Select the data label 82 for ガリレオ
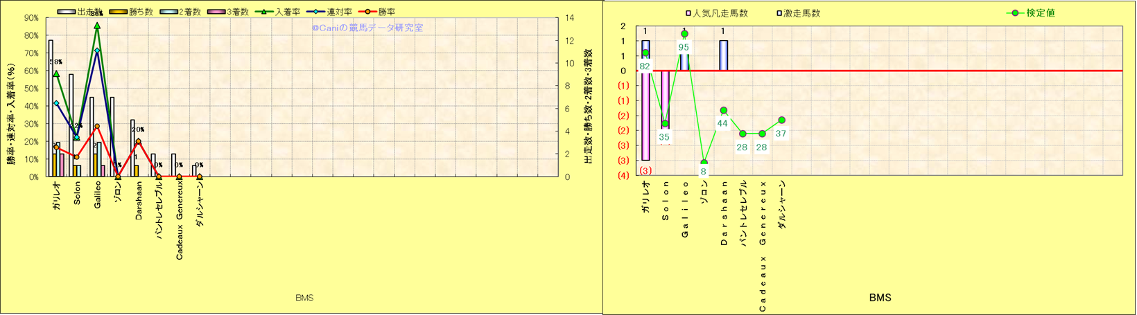Image resolution: width=1137 pixels, height=315 pixels. pos(645,66)
